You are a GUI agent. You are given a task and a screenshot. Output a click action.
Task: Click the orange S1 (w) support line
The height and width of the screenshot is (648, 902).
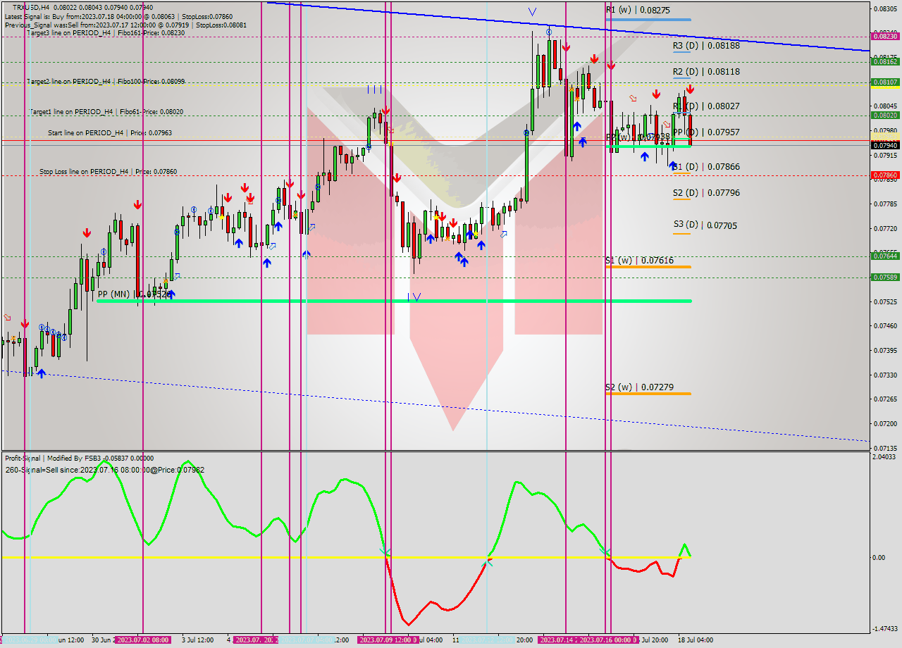coord(648,268)
